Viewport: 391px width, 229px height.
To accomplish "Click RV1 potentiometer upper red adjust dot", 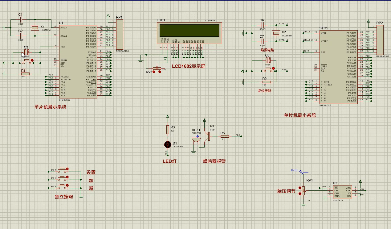I will (x=299, y=188).
